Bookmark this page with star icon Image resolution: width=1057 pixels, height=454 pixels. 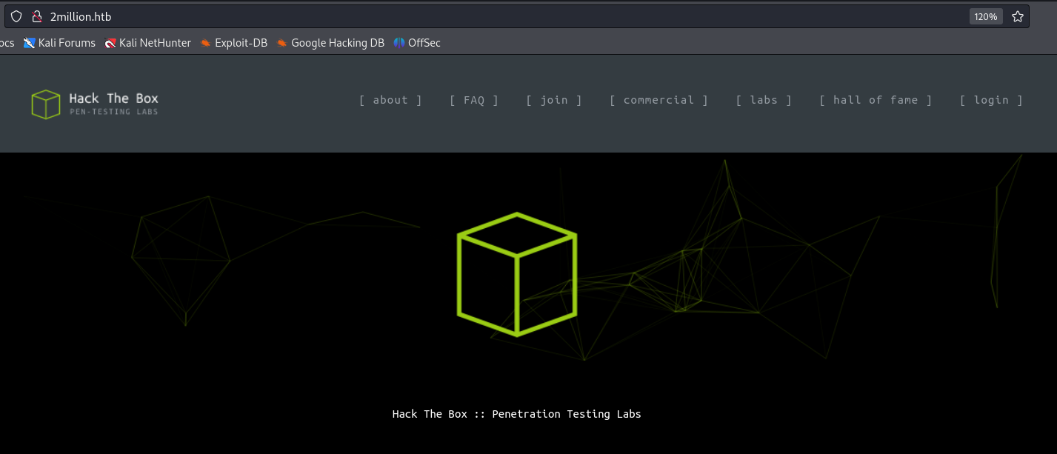click(x=1017, y=16)
